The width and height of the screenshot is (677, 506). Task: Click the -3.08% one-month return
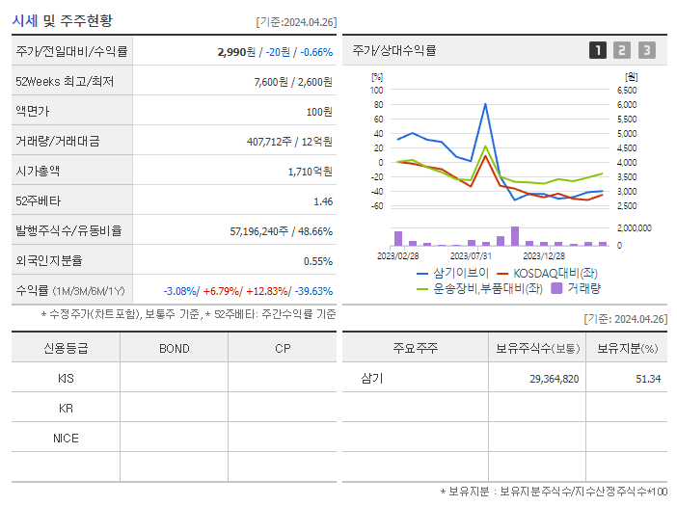pyautogui.click(x=180, y=291)
